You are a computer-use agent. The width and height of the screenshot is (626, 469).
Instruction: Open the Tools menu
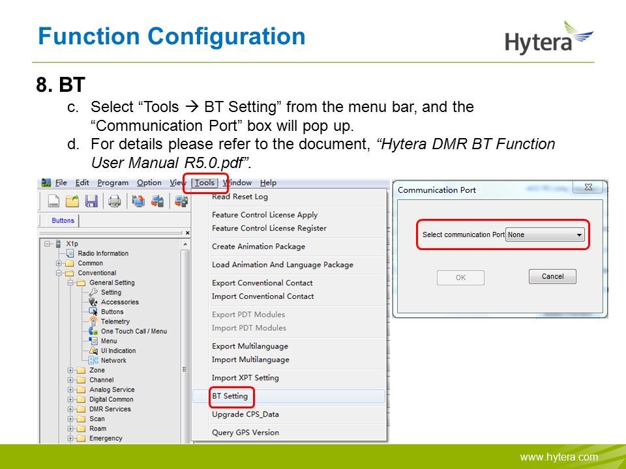point(204,182)
